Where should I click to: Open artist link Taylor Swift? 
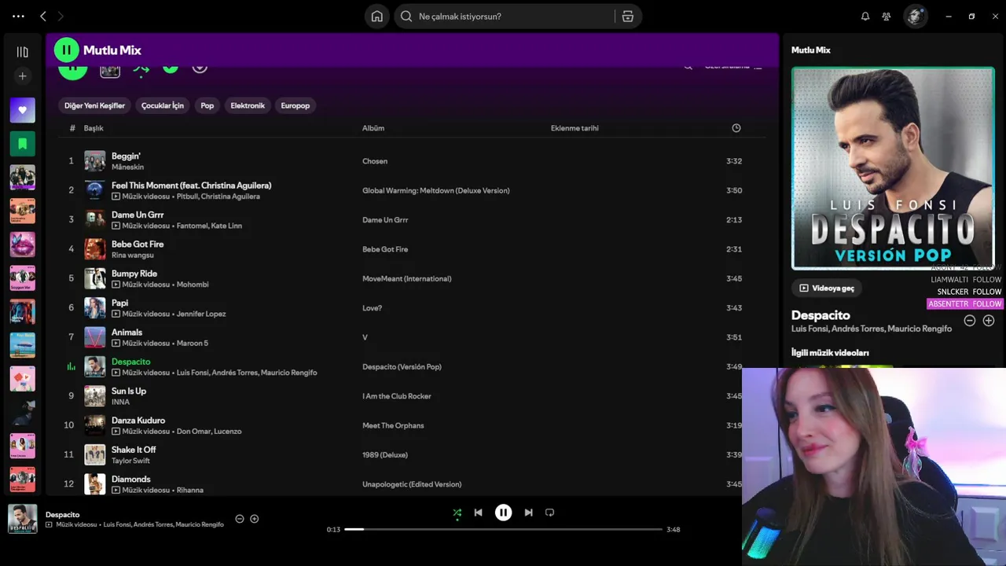130,461
